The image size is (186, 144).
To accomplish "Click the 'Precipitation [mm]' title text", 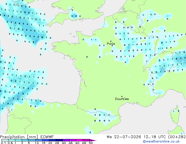I will [x=19, y=137].
